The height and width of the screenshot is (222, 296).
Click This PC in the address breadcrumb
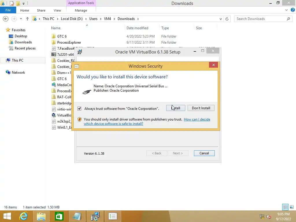coord(48,19)
